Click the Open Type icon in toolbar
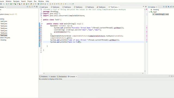Screen dimensions: 174x98 pos(31,4)
